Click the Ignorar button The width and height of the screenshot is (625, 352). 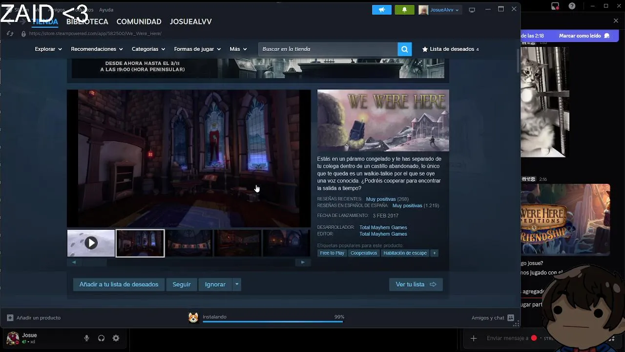click(x=215, y=285)
